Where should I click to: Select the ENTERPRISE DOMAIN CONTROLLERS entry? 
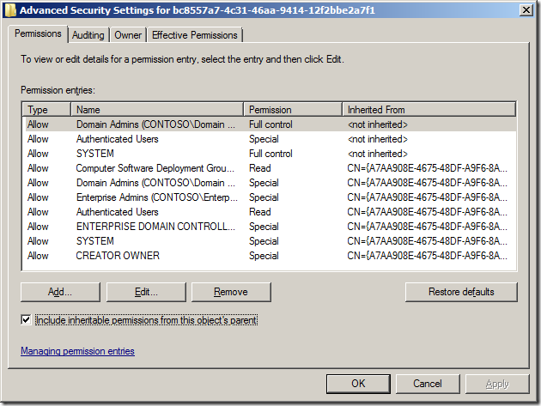[155, 227]
